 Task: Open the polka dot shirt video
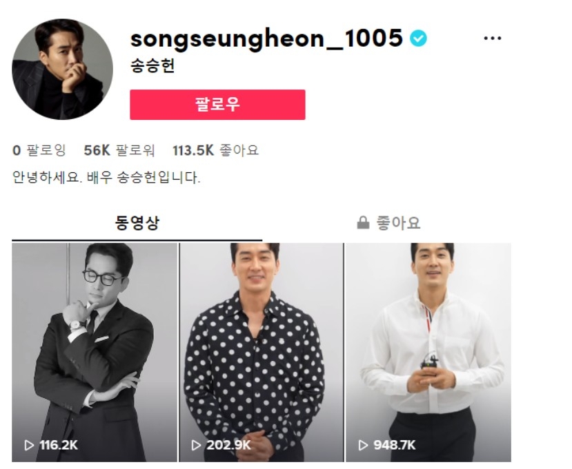pyautogui.click(x=262, y=353)
